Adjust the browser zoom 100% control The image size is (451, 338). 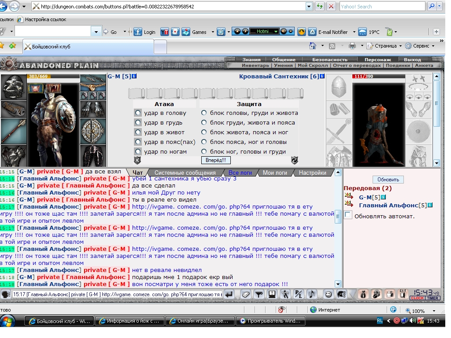[420, 311]
